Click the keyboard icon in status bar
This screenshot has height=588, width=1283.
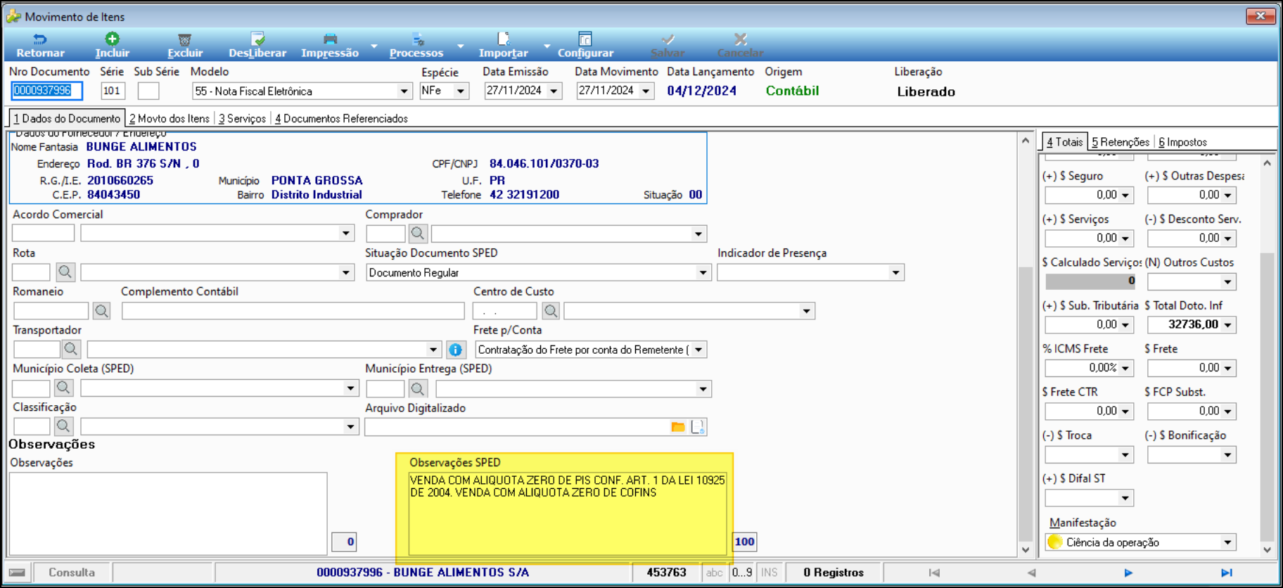[x=18, y=573]
